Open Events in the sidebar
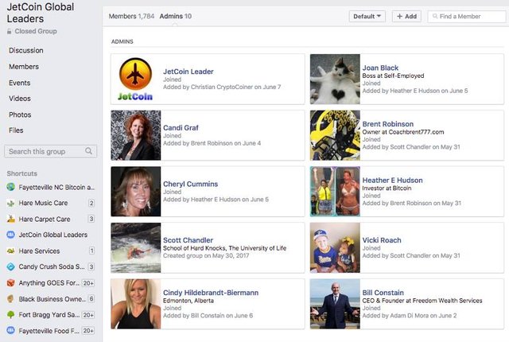Viewport: 509px width, 342px height. point(19,83)
